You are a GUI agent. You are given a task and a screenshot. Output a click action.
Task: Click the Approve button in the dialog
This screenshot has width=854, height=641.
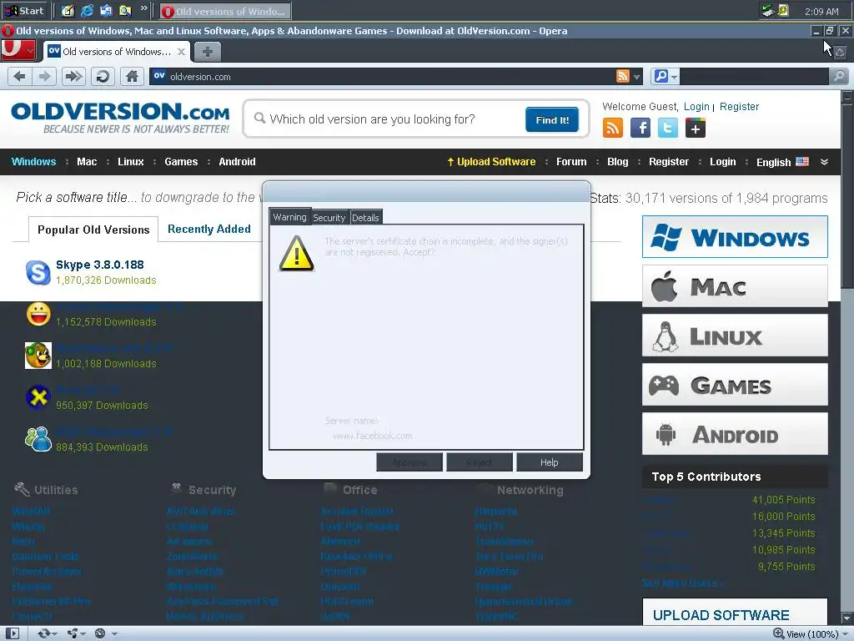tap(409, 462)
